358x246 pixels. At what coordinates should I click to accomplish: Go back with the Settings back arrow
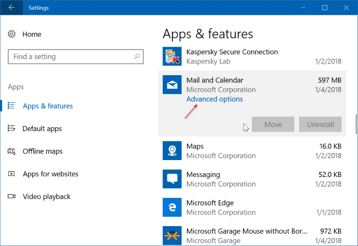(11, 8)
